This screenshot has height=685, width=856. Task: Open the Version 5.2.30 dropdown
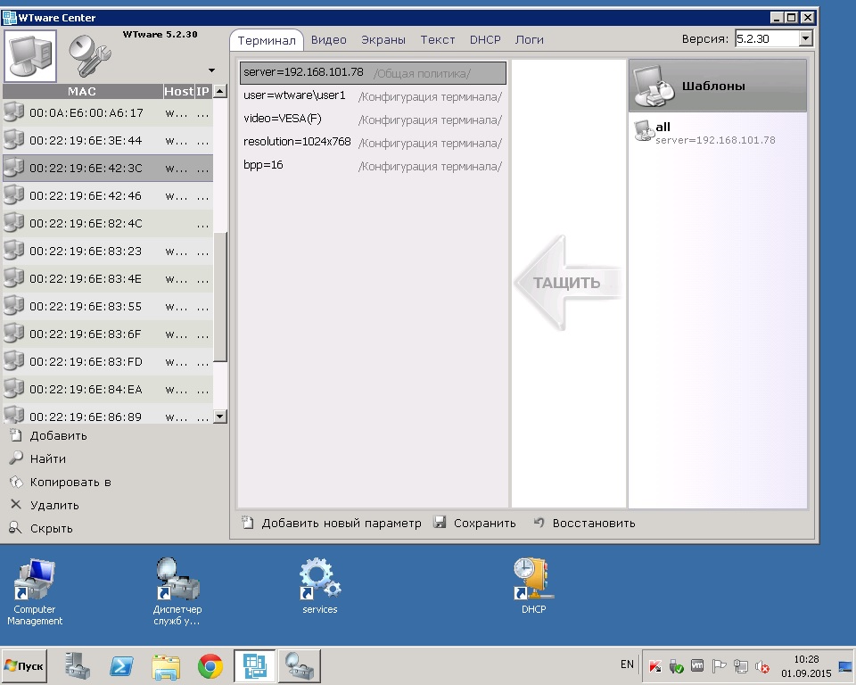point(806,38)
